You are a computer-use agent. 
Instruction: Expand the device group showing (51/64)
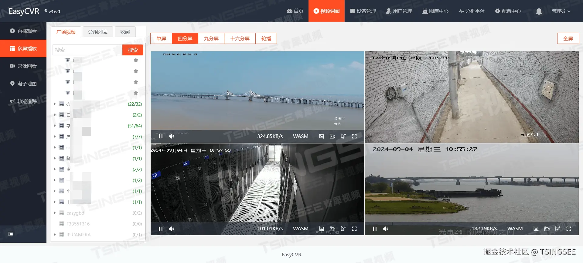click(55, 126)
